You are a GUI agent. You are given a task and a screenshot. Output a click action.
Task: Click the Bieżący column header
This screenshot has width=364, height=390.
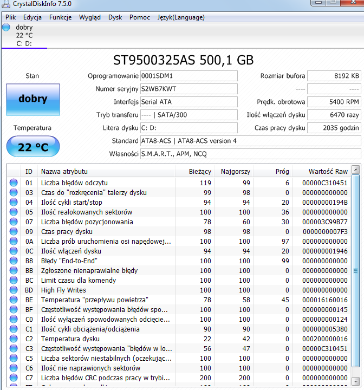pyautogui.click(x=195, y=171)
